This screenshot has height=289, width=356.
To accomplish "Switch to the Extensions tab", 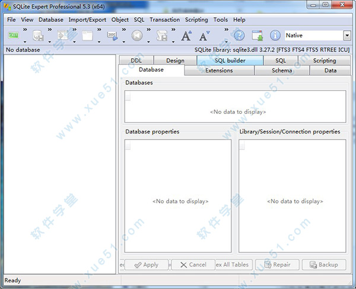I will (x=219, y=71).
